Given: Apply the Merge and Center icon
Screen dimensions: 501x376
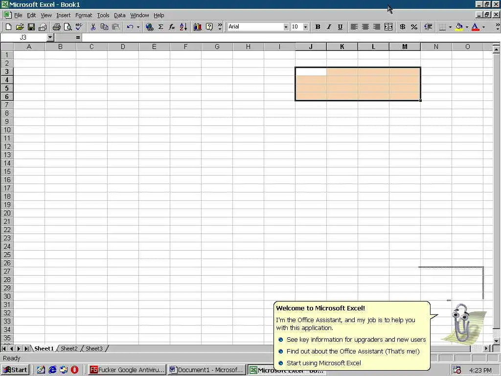Looking at the screenshot, I should (x=388, y=27).
